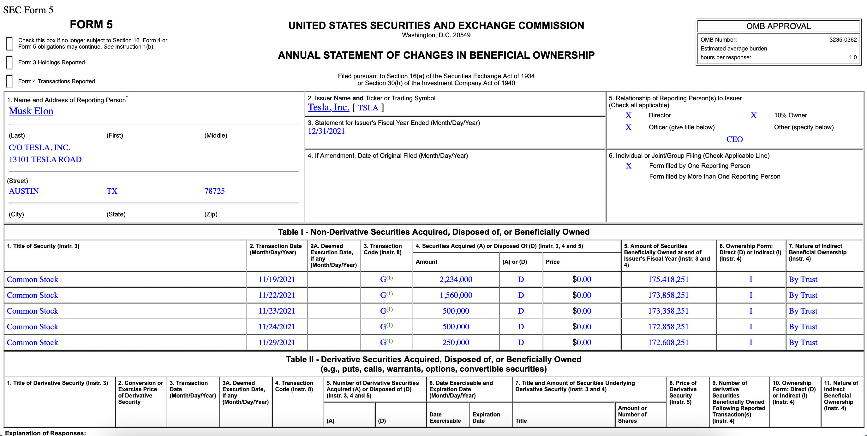Viewport: 867px width, 436px height.
Task: Select transaction date 11/23/2021
Action: (277, 311)
